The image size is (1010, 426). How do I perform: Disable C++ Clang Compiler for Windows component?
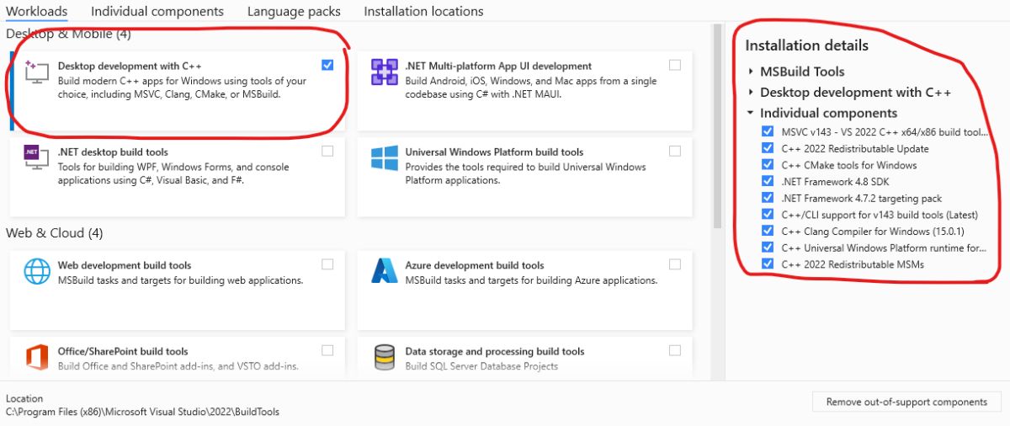[767, 231]
